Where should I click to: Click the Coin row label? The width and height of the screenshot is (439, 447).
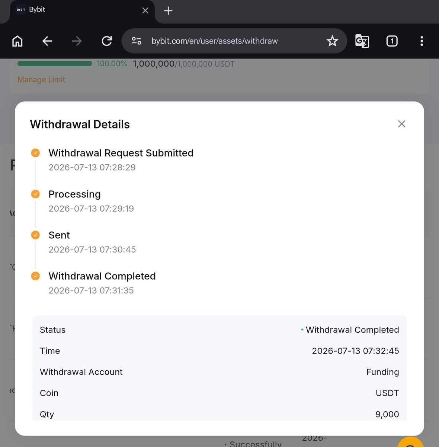pos(49,393)
